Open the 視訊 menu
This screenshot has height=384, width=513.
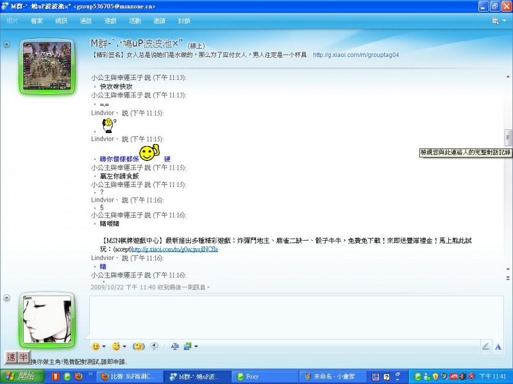61,21
